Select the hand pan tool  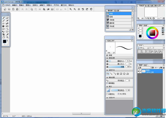coord(4,37)
